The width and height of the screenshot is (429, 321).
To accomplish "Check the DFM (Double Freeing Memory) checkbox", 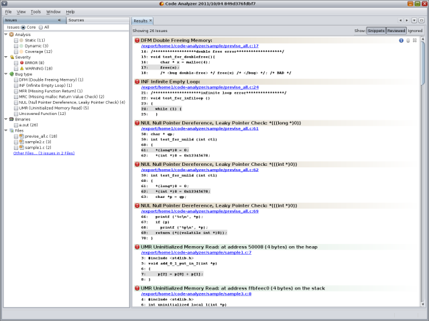I will [x=16, y=80].
